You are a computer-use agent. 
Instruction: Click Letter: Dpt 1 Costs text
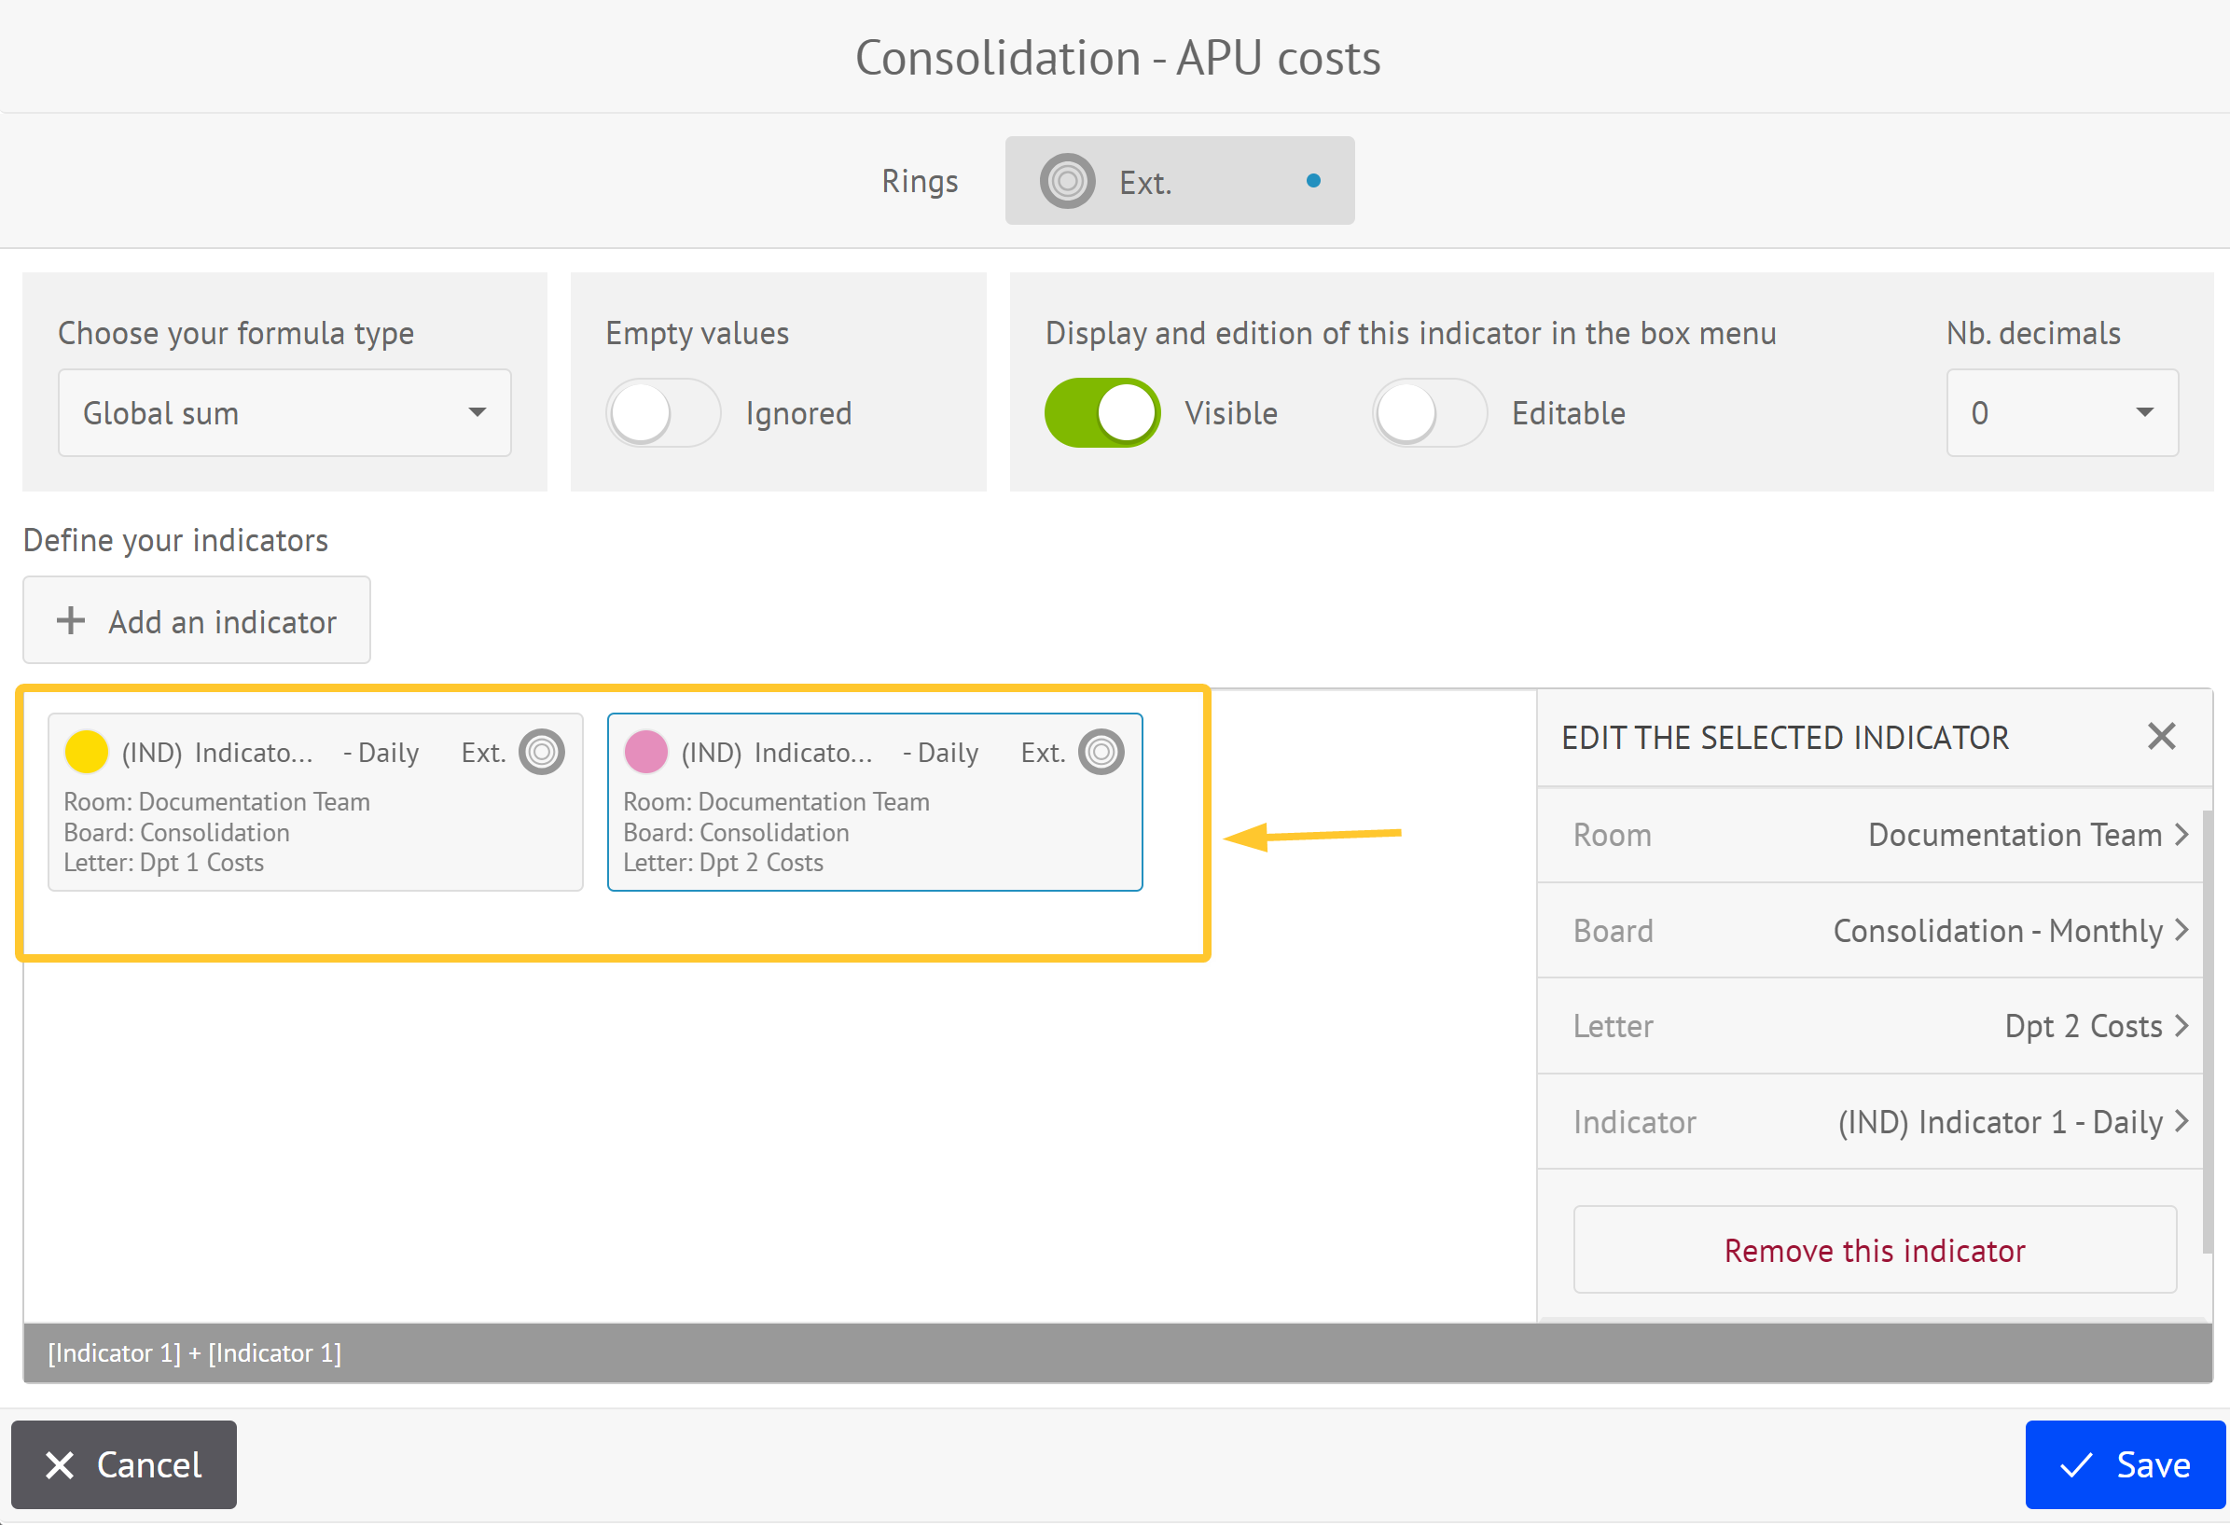click(164, 862)
